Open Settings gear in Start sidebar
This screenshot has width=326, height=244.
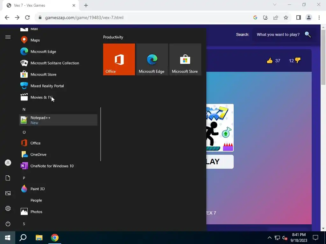8,208
